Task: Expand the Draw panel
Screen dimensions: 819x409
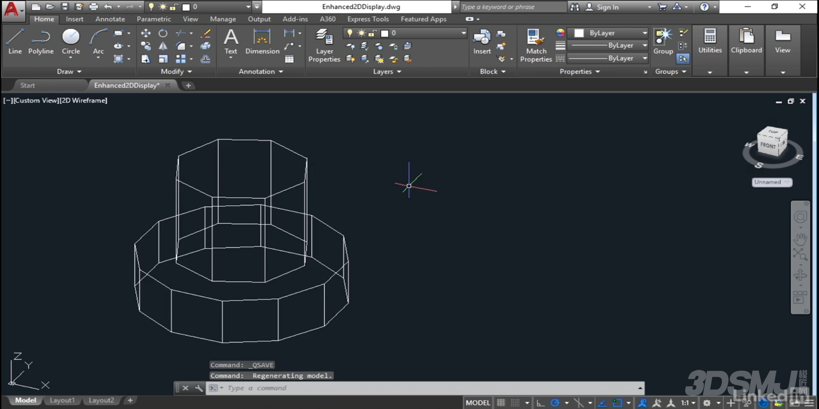Action: point(69,71)
